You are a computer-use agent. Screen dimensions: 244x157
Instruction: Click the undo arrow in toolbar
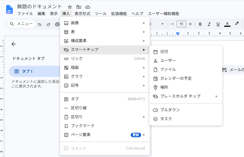[40, 24]
